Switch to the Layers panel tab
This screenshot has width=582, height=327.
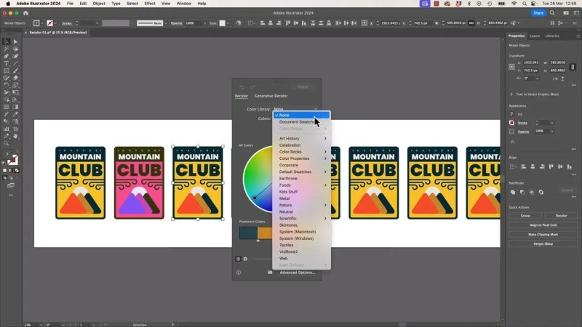coord(535,36)
